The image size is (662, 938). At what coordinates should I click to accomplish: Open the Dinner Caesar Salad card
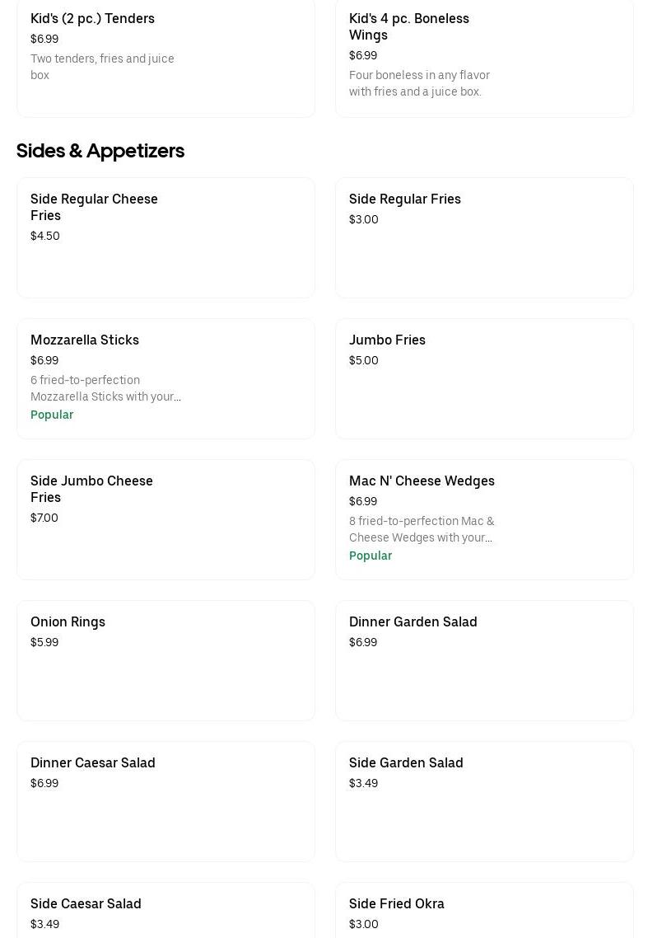pyautogui.click(x=165, y=801)
